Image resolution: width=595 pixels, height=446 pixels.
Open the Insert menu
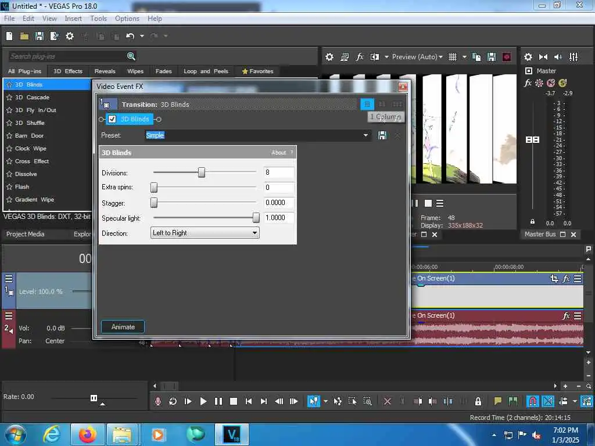click(73, 19)
